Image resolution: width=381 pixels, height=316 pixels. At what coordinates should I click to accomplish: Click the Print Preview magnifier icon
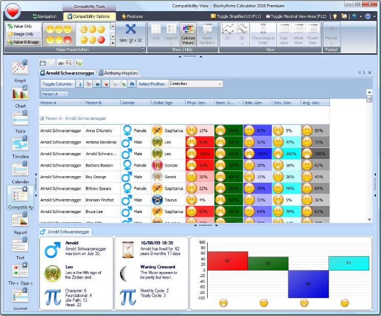pyautogui.click(x=69, y=63)
